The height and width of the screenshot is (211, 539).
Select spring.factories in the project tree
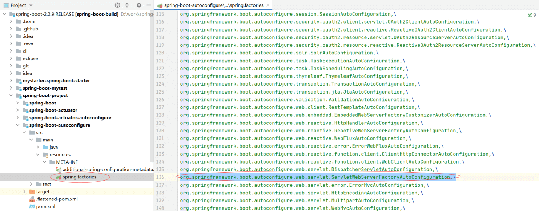[x=79, y=177]
